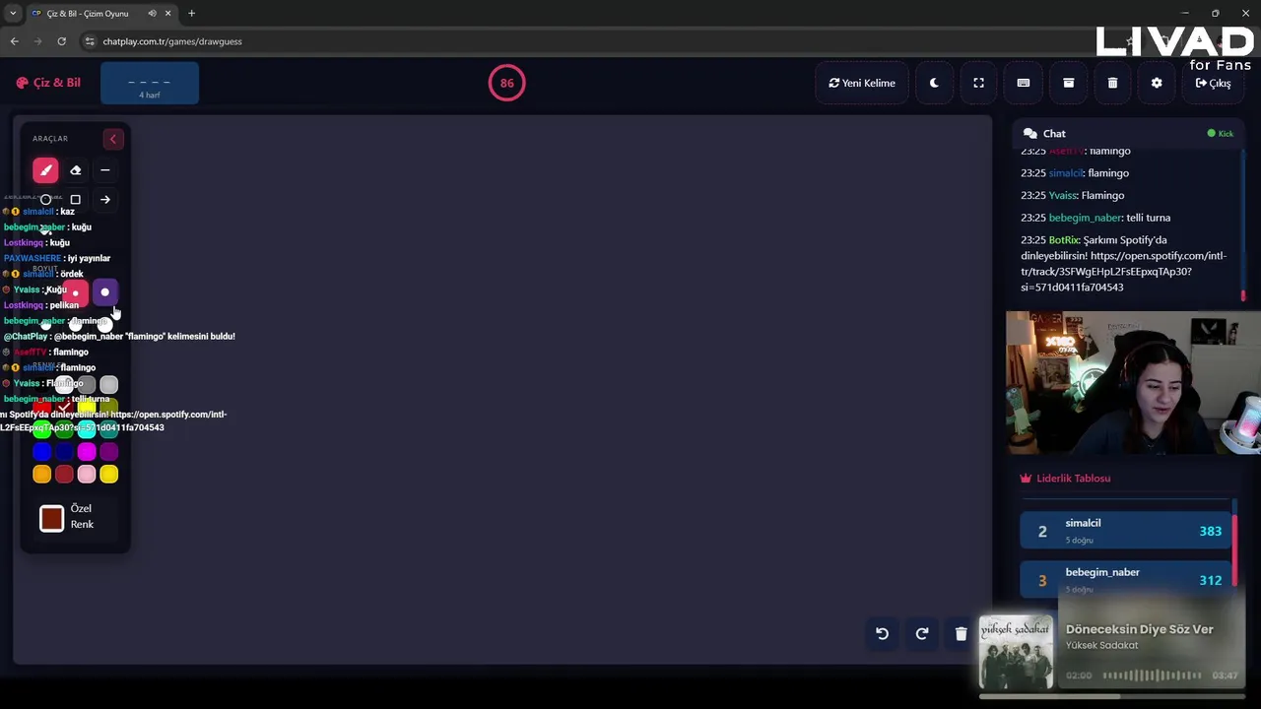
Task: Open the browser tab search dropdown
Action: tap(13, 14)
